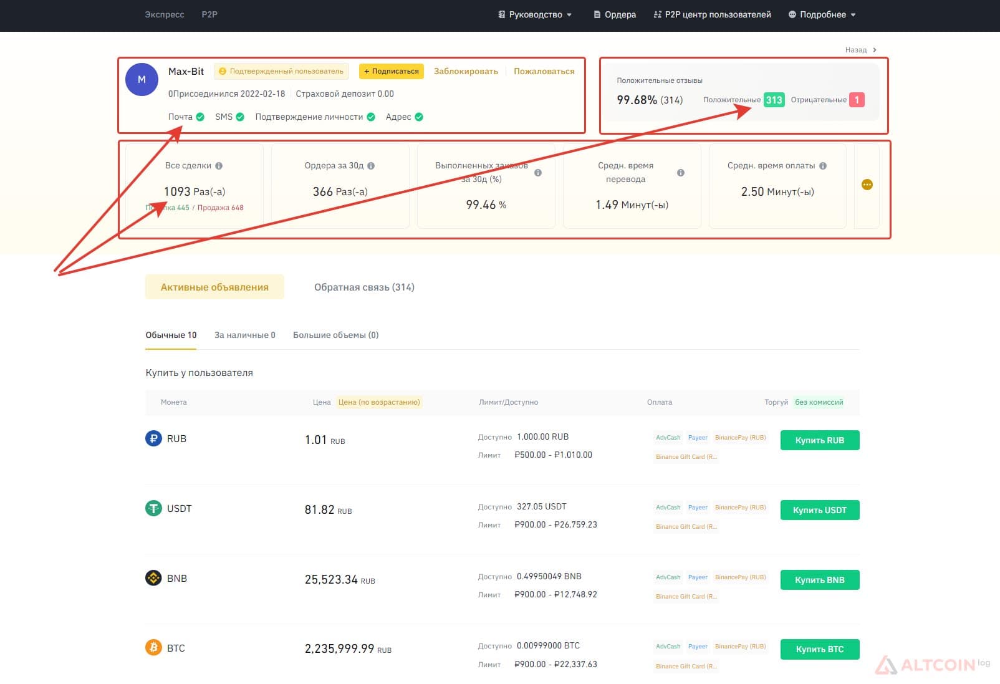Open the Руководство dropdown menu
The height and width of the screenshot is (684, 1000).
[535, 14]
